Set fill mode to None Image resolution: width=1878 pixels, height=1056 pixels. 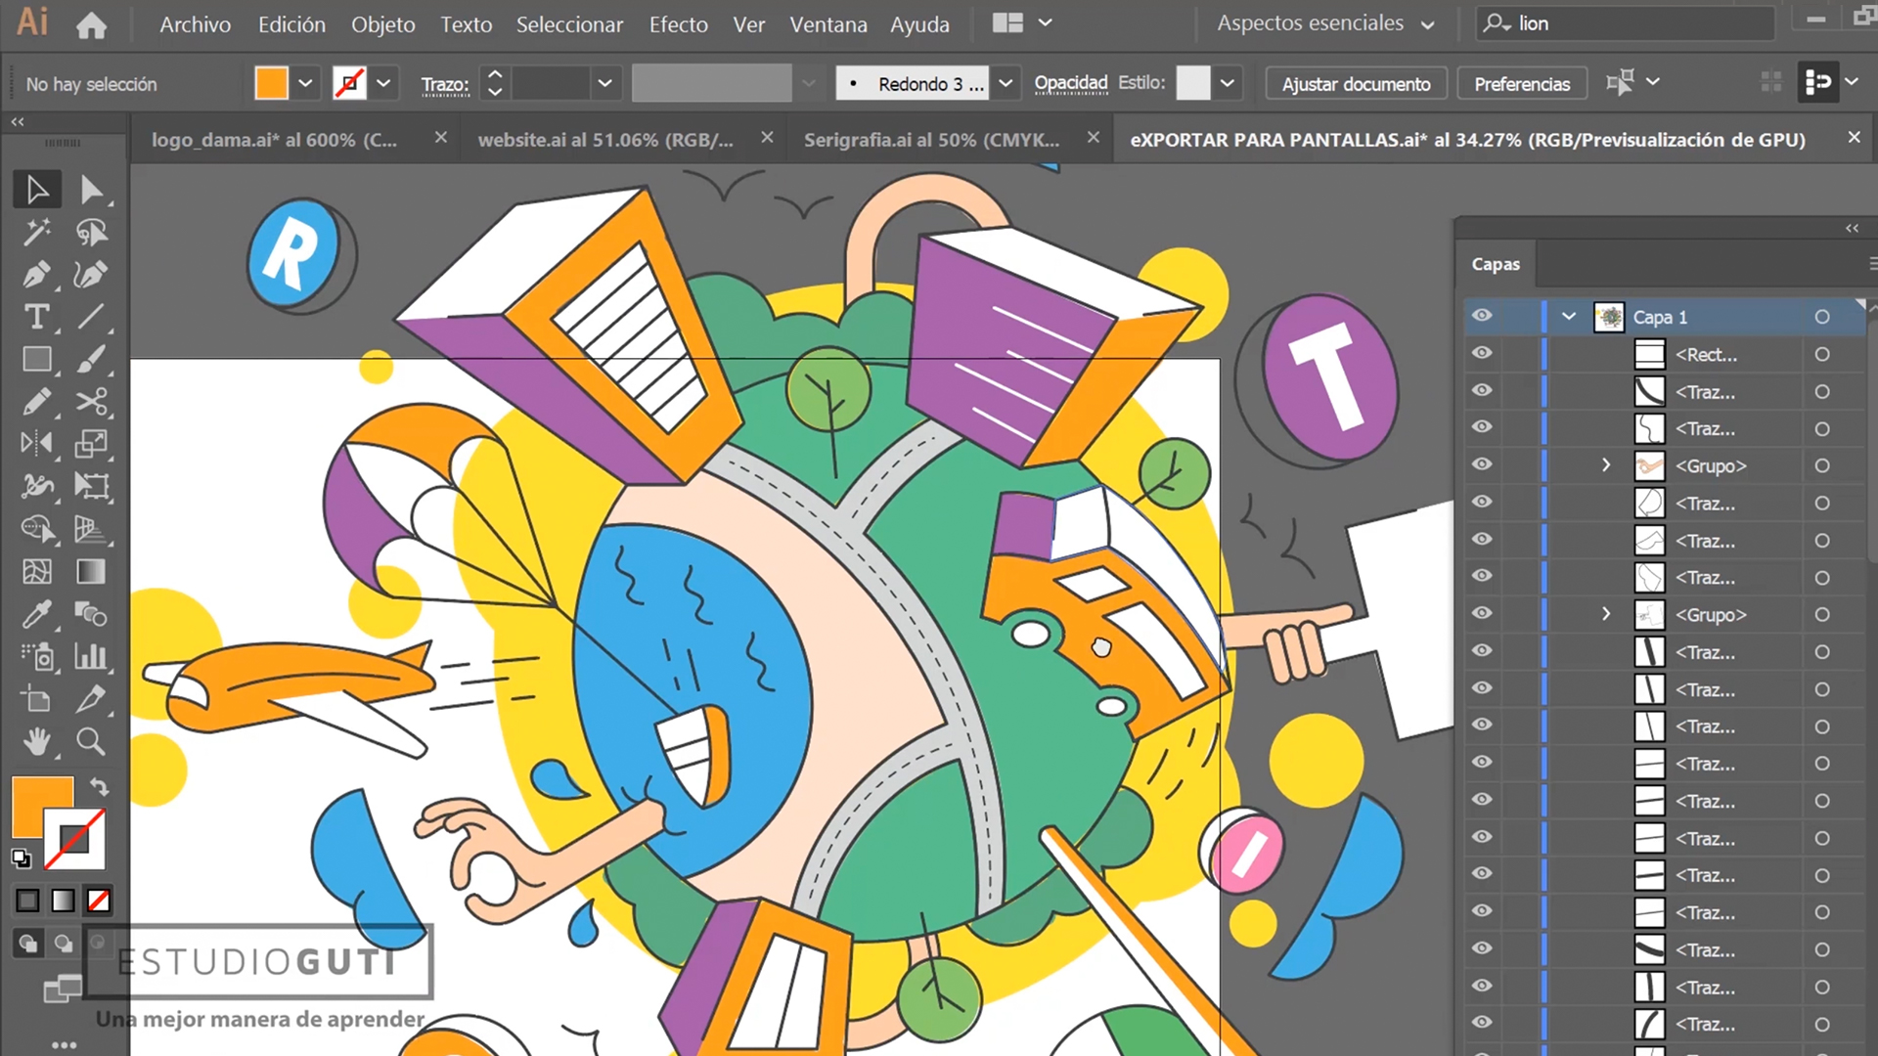tap(98, 901)
